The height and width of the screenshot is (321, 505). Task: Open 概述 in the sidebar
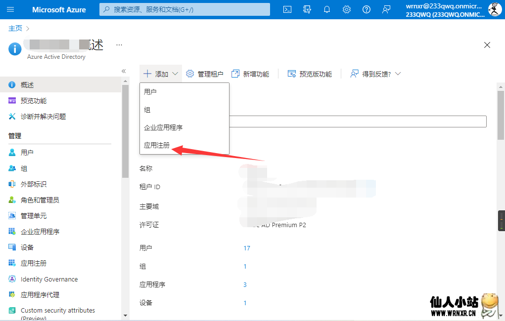tap(60, 84)
